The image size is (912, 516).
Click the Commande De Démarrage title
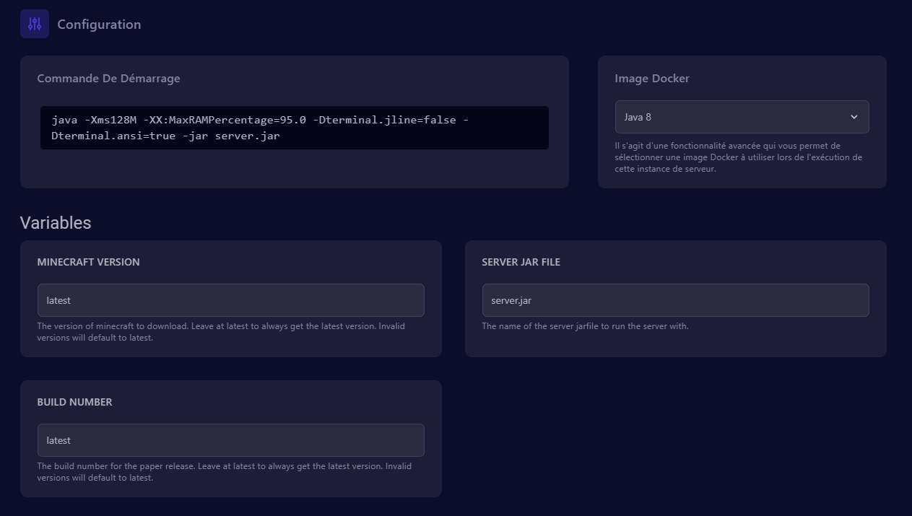(109, 78)
